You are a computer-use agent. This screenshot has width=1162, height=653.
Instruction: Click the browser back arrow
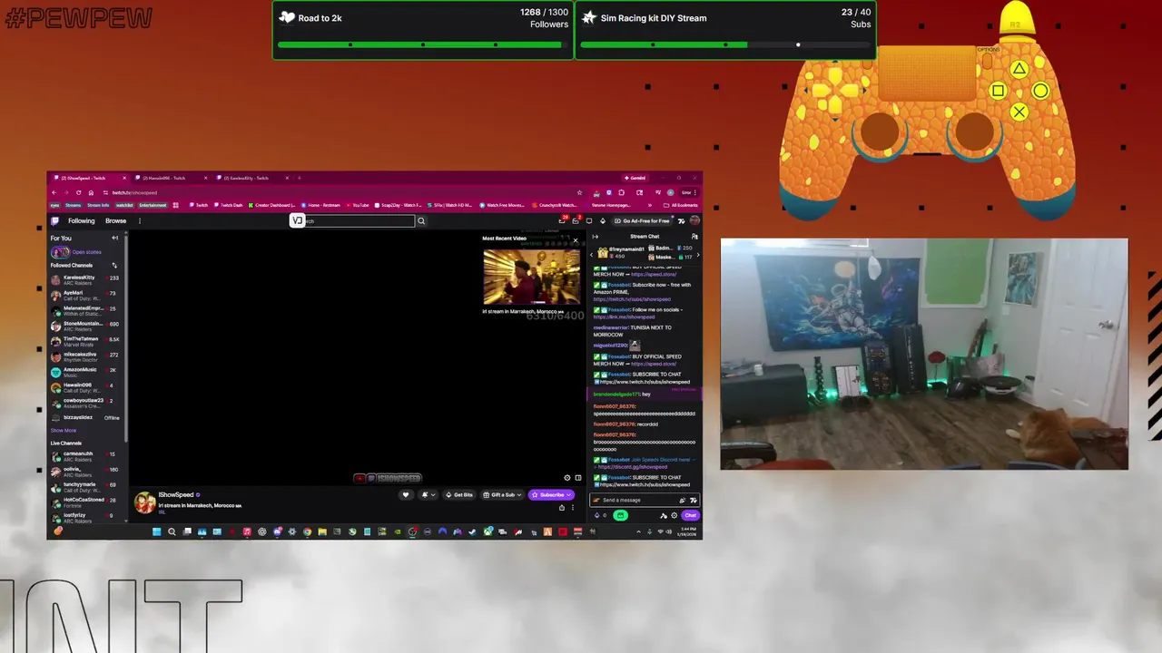[54, 192]
